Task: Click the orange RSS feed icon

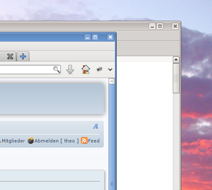Action: point(84,140)
